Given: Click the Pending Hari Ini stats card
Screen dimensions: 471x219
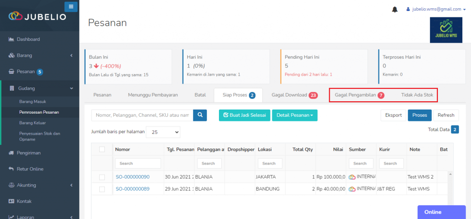Looking at the screenshot, I should (x=324, y=66).
